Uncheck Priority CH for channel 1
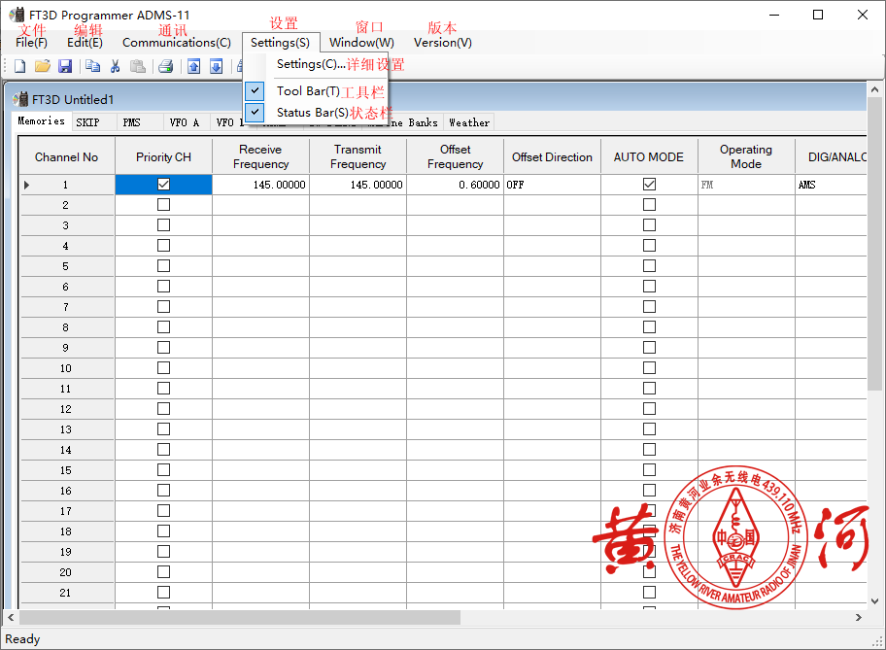Image resolution: width=886 pixels, height=650 pixels. (x=163, y=185)
